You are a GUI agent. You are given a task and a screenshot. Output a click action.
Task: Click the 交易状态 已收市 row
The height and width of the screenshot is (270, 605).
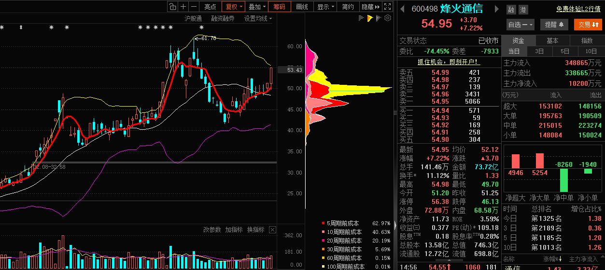pyautogui.click(x=449, y=41)
